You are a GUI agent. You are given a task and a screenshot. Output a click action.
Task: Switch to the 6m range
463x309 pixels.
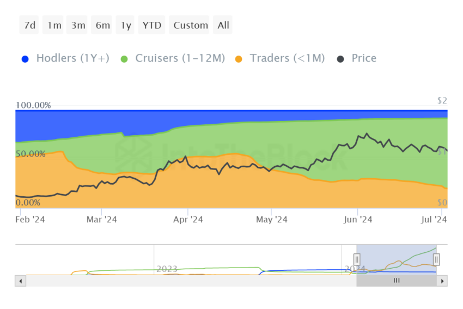[x=102, y=25]
